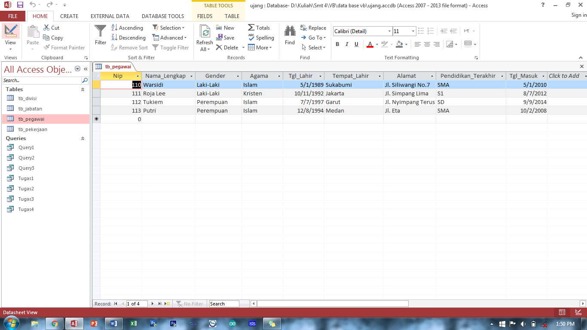Image resolution: width=587 pixels, height=330 pixels.
Task: Open the Filter tool
Action: point(101,35)
